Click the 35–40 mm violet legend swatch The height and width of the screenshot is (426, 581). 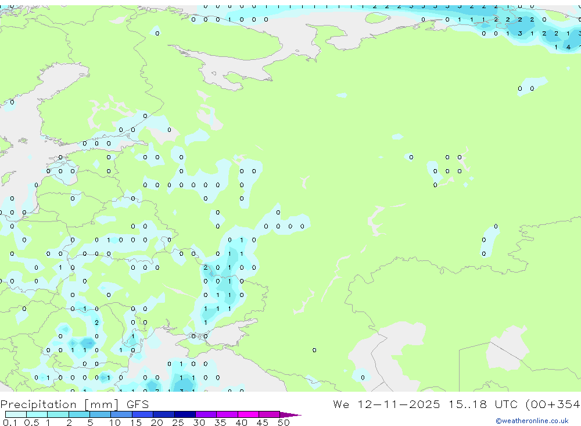(227, 414)
